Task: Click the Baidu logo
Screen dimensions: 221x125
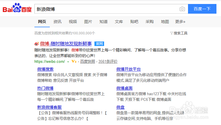Action: coord(17,8)
